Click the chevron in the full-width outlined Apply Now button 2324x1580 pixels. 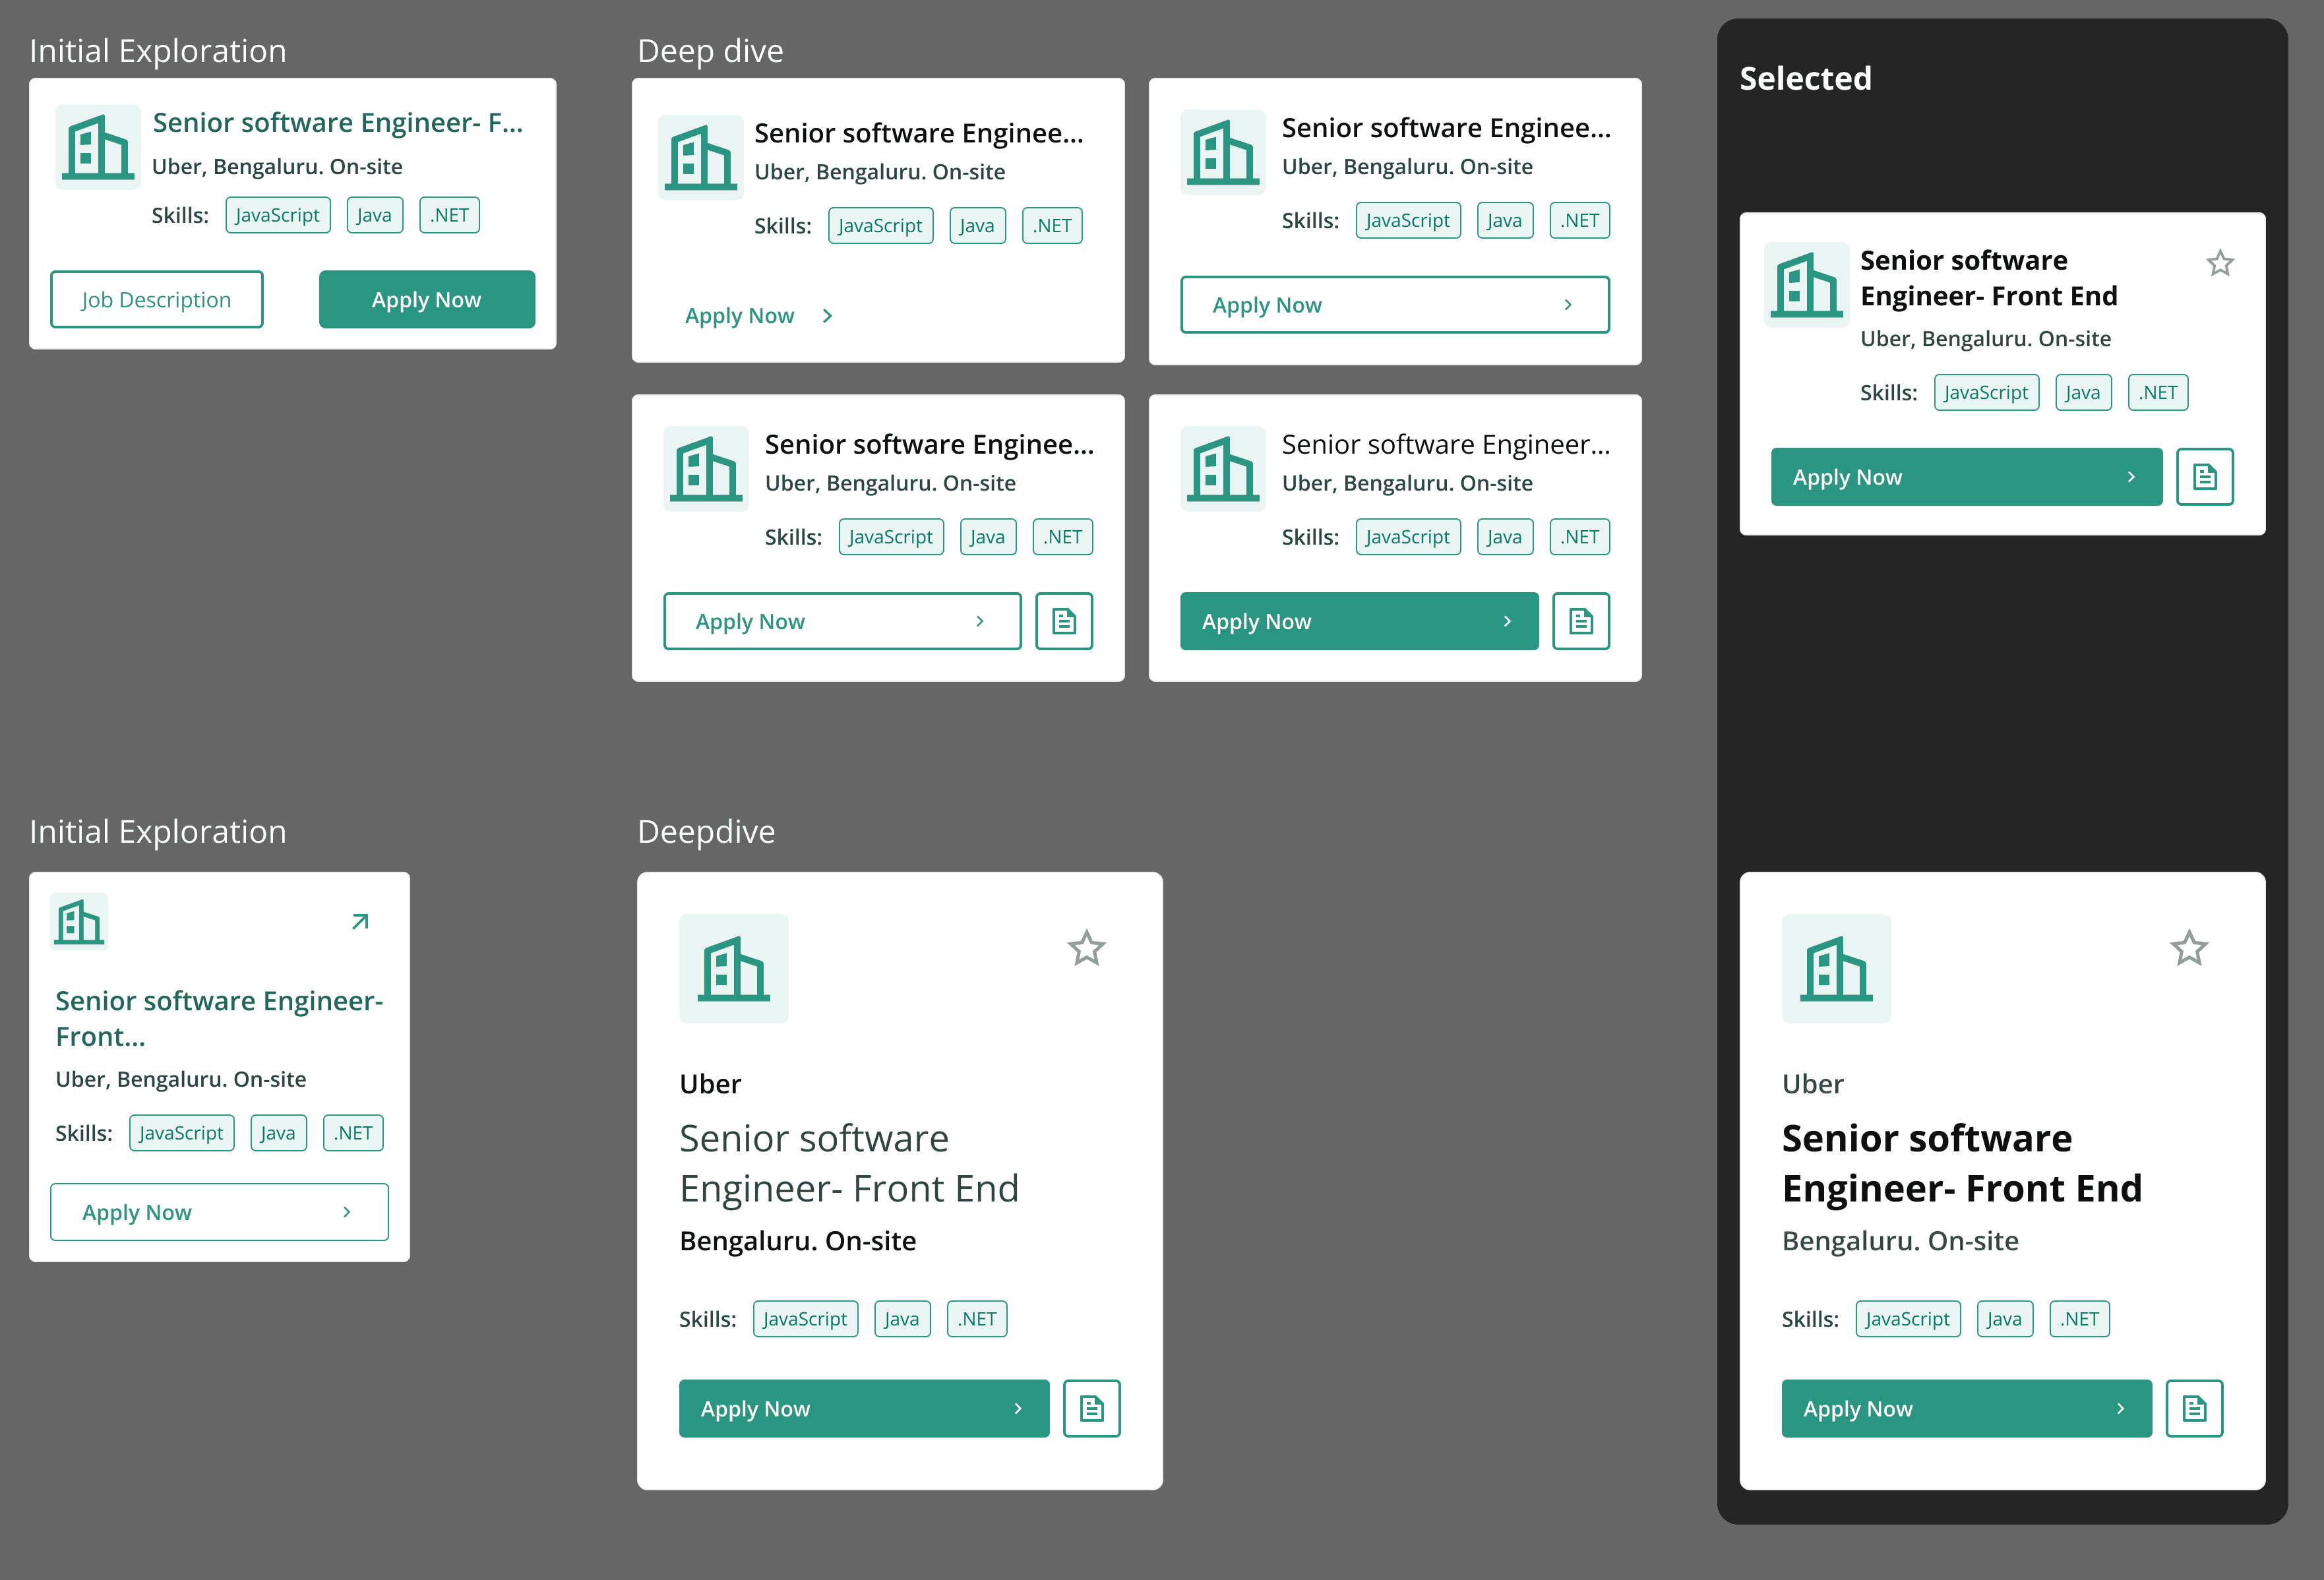[x=1568, y=305]
